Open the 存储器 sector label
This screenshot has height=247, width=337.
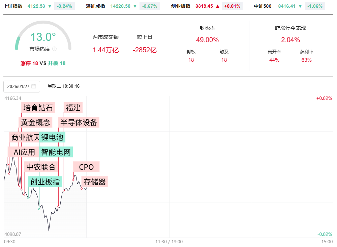pyautogui.click(x=95, y=182)
